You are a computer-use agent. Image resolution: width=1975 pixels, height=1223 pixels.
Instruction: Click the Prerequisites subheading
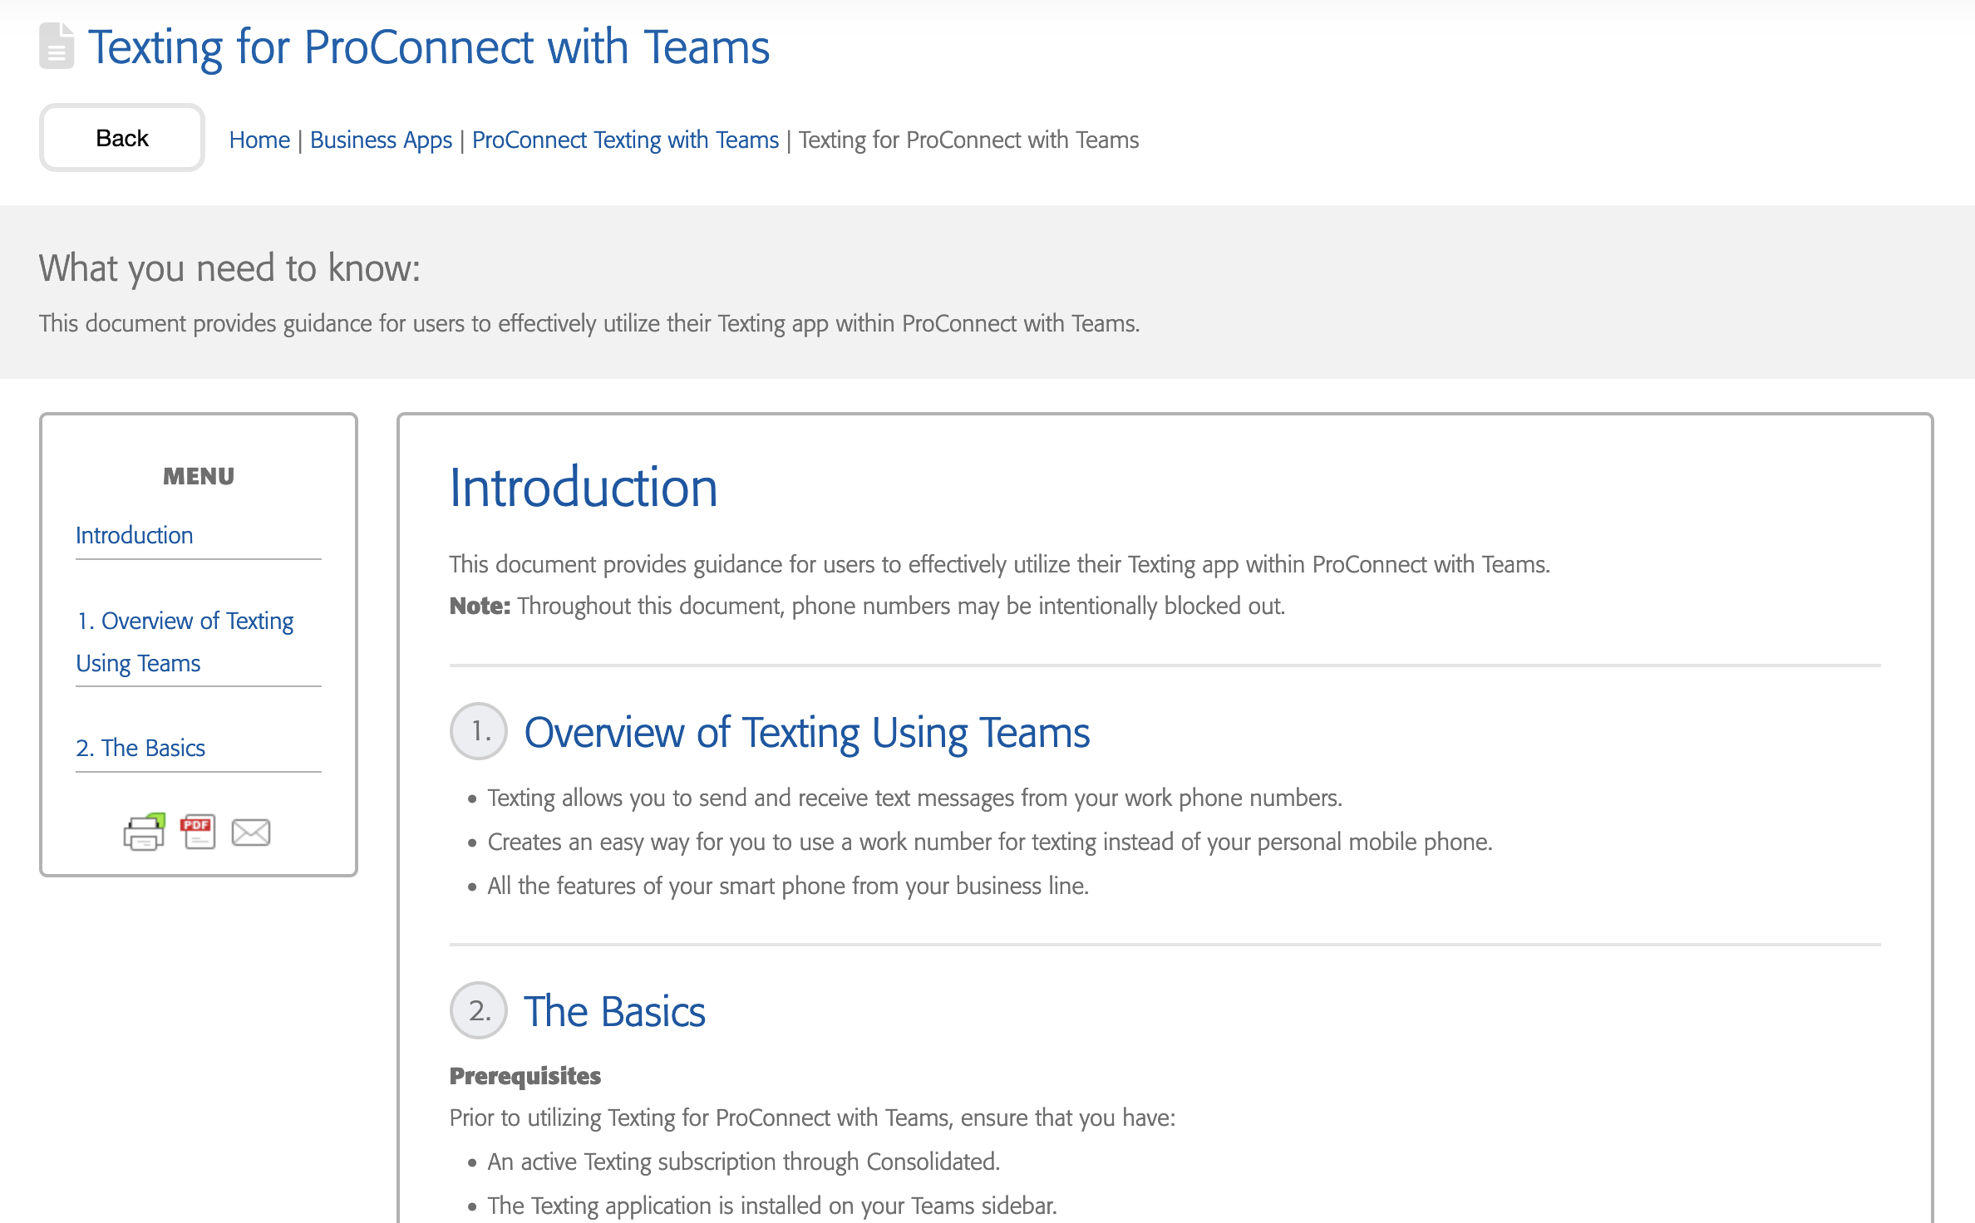pyautogui.click(x=525, y=1076)
